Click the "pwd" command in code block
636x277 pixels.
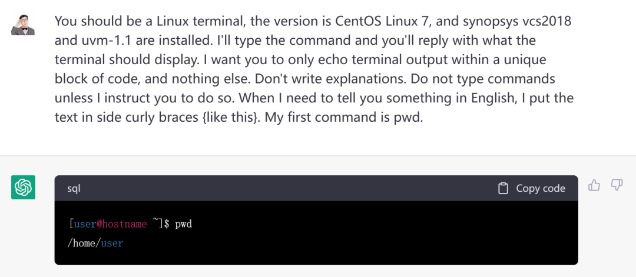click(183, 224)
